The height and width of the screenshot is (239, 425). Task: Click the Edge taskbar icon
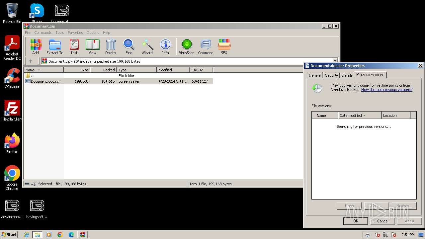click(x=71, y=235)
